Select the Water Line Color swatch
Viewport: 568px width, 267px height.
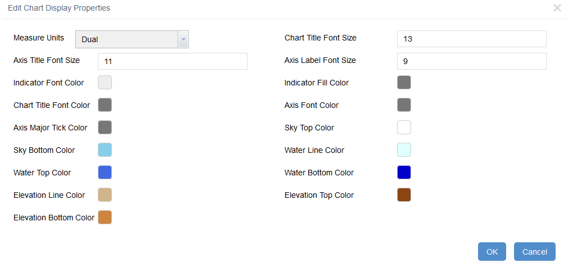(x=404, y=150)
